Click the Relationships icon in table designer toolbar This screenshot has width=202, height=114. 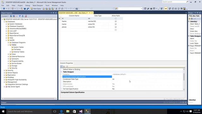click(170, 9)
